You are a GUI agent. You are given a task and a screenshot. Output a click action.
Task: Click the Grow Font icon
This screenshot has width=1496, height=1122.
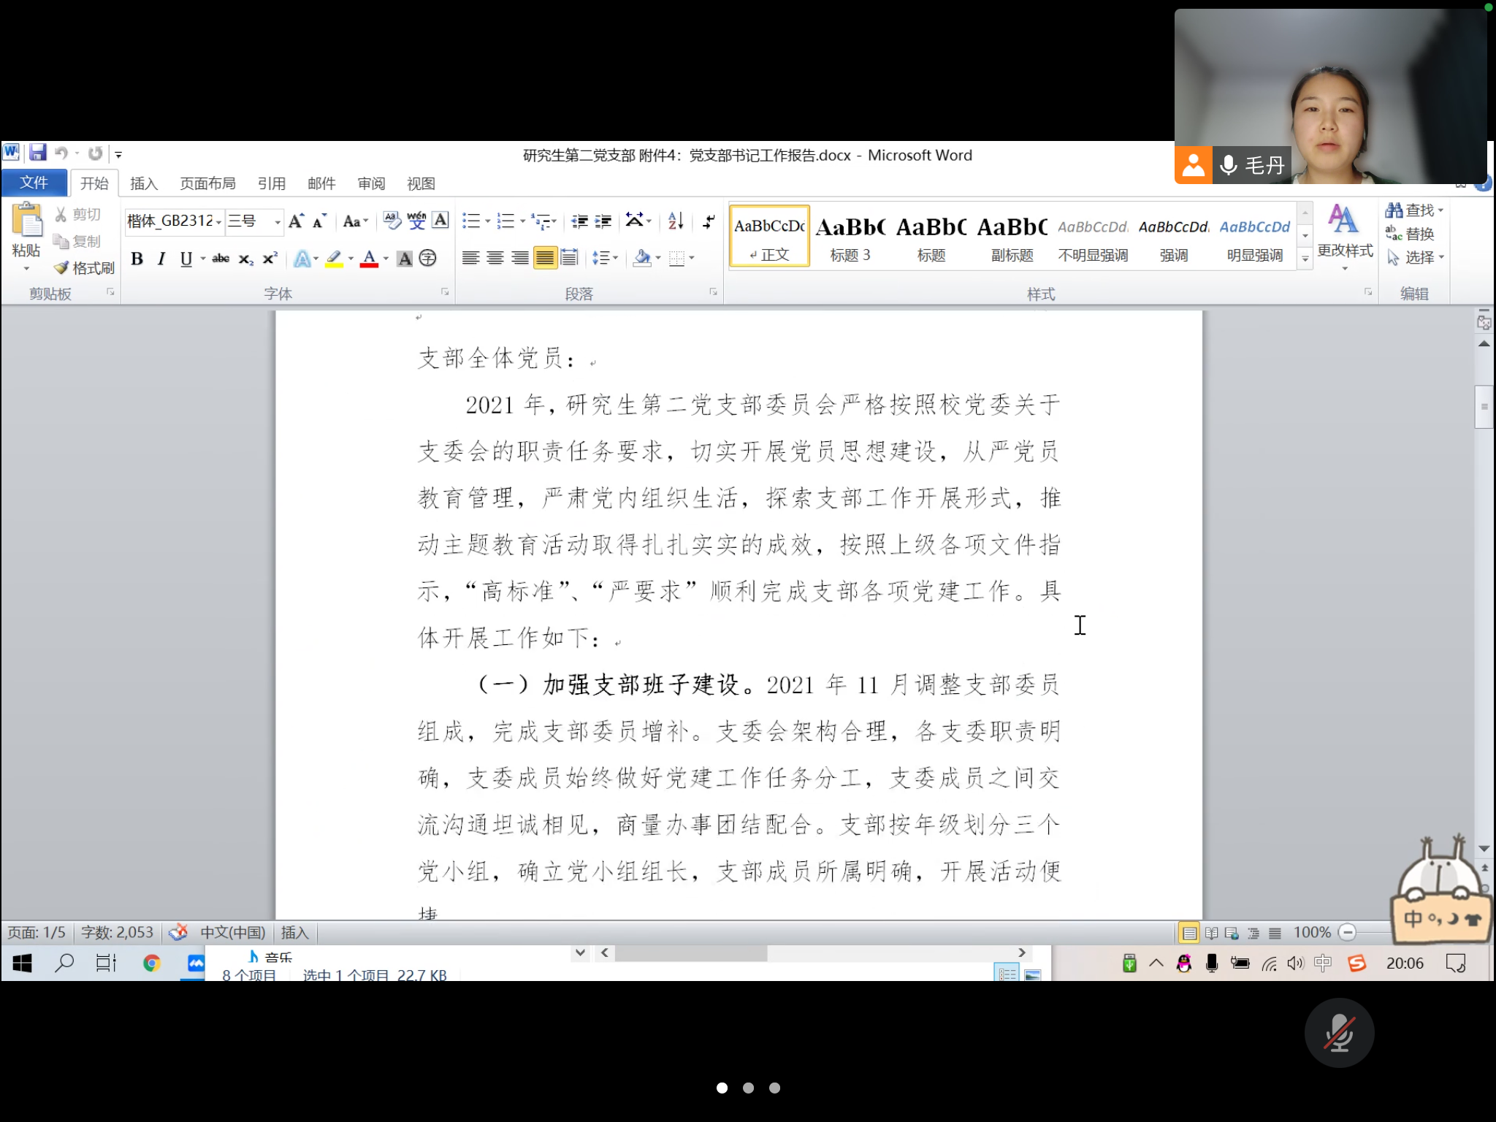[296, 221]
